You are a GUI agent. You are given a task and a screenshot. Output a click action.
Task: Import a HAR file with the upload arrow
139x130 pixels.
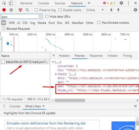[x=111, y=10]
